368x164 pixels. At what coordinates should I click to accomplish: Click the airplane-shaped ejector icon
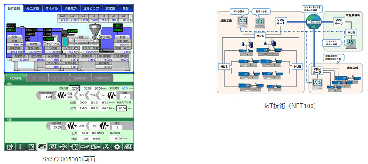coord(63,147)
